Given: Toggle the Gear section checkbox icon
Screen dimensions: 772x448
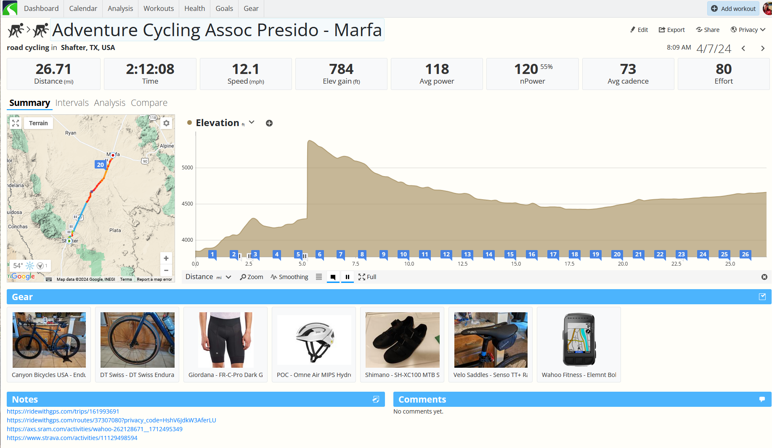Looking at the screenshot, I should [x=762, y=297].
